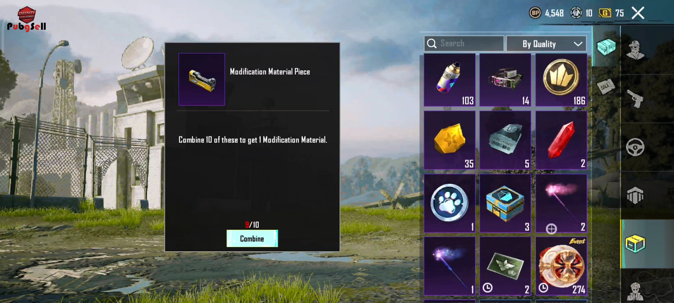Select the blue supply crate item (3)
674x303 pixels.
505,203
